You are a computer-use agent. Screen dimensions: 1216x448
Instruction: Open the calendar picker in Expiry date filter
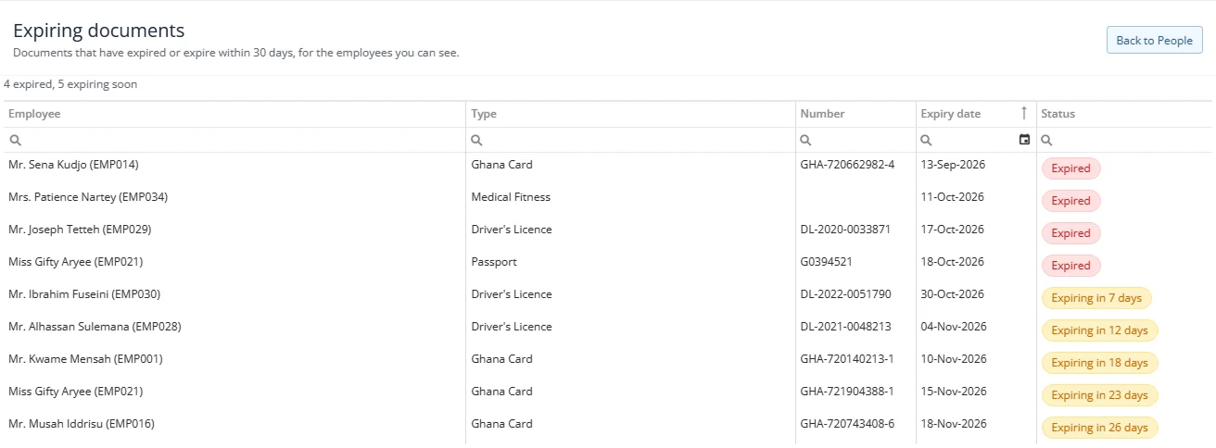[1024, 140]
